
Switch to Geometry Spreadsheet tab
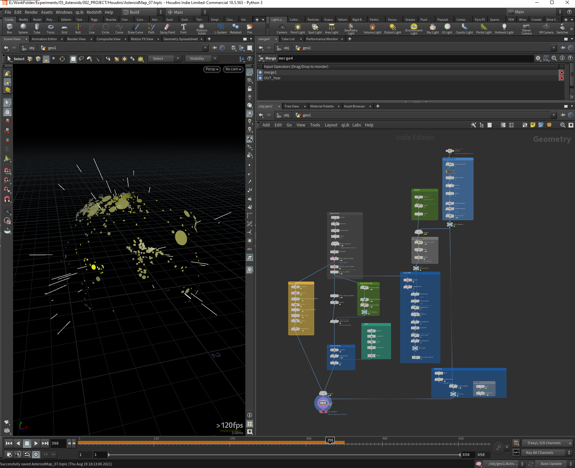(181, 39)
